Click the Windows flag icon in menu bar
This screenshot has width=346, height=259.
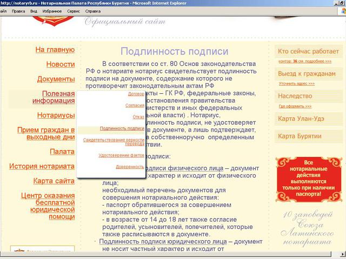click(x=343, y=11)
